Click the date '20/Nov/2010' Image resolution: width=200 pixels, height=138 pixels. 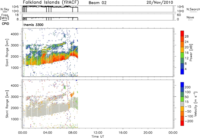pos(160,2)
